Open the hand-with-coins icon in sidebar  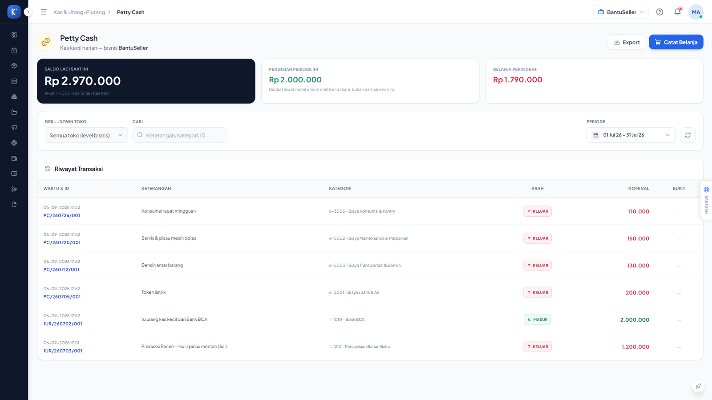14,189
